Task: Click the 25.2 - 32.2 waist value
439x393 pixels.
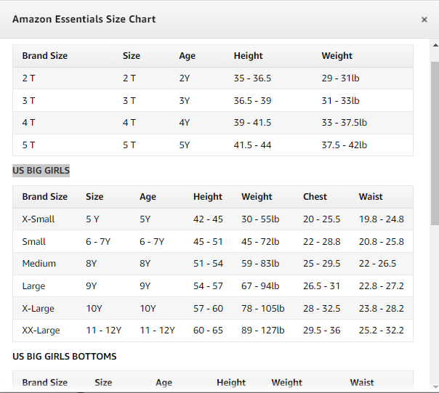Action: pos(382,331)
